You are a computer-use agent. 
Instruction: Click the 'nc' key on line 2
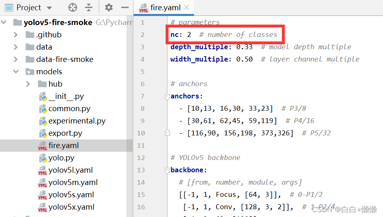tap(174, 34)
